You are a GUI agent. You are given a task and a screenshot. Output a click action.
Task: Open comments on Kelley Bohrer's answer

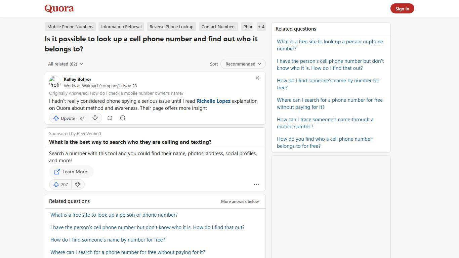(110, 118)
